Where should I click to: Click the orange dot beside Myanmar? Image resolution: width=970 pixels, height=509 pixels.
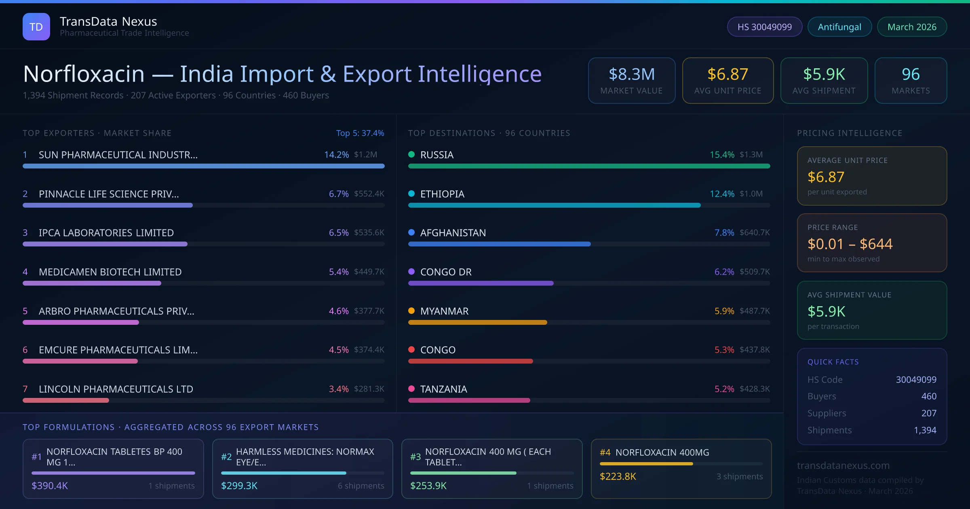tap(411, 311)
